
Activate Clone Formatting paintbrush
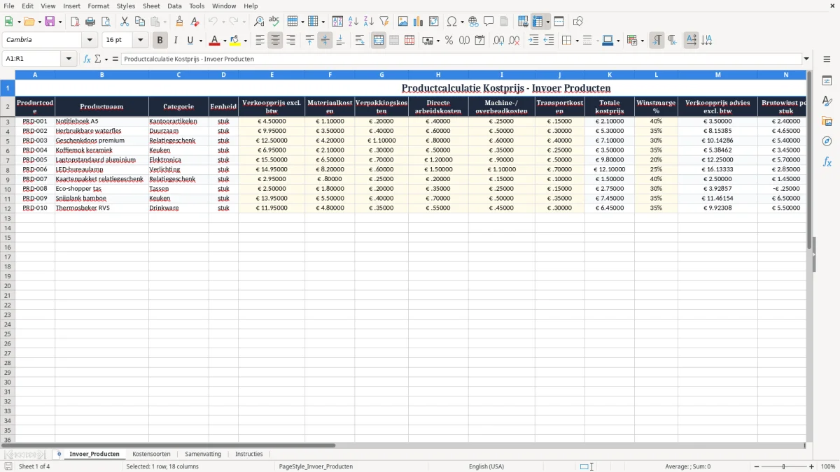pyautogui.click(x=180, y=22)
